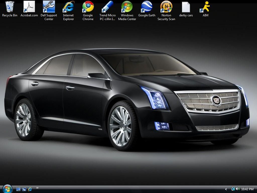Open Dell Support Center shortcut
The image size is (257, 193).
pos(49,7)
